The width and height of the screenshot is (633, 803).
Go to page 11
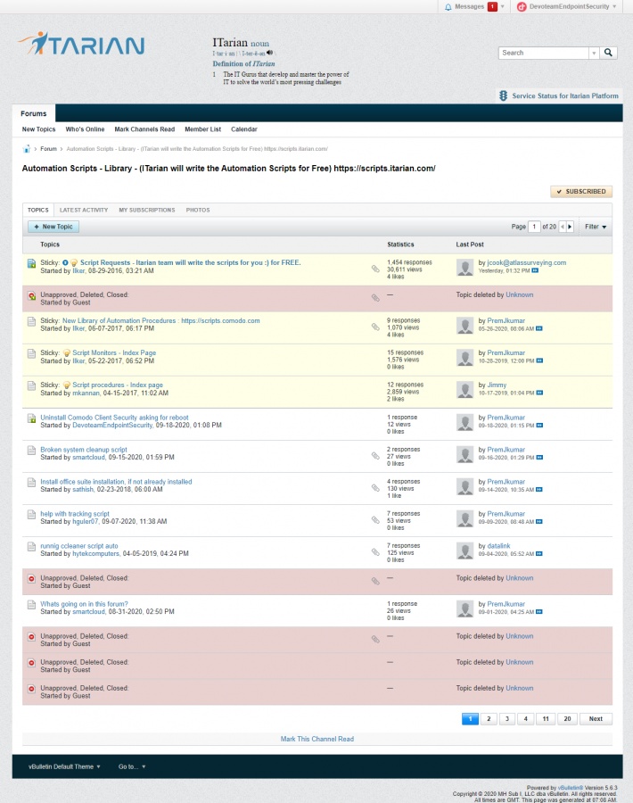coord(546,719)
